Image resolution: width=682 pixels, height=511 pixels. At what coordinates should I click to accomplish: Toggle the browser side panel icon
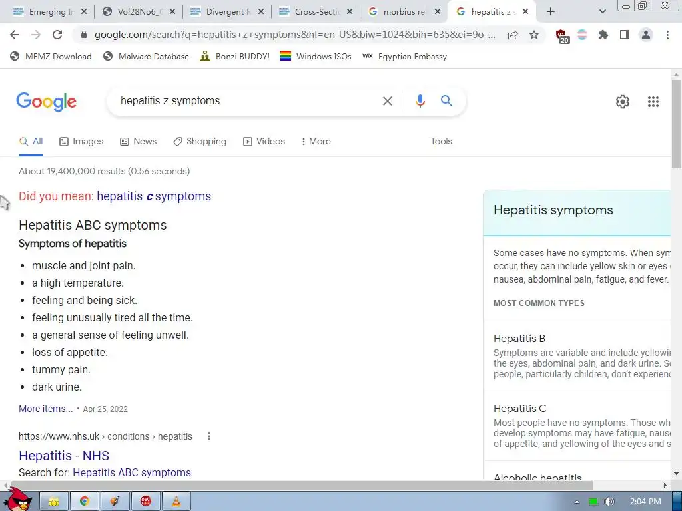pyautogui.click(x=624, y=35)
